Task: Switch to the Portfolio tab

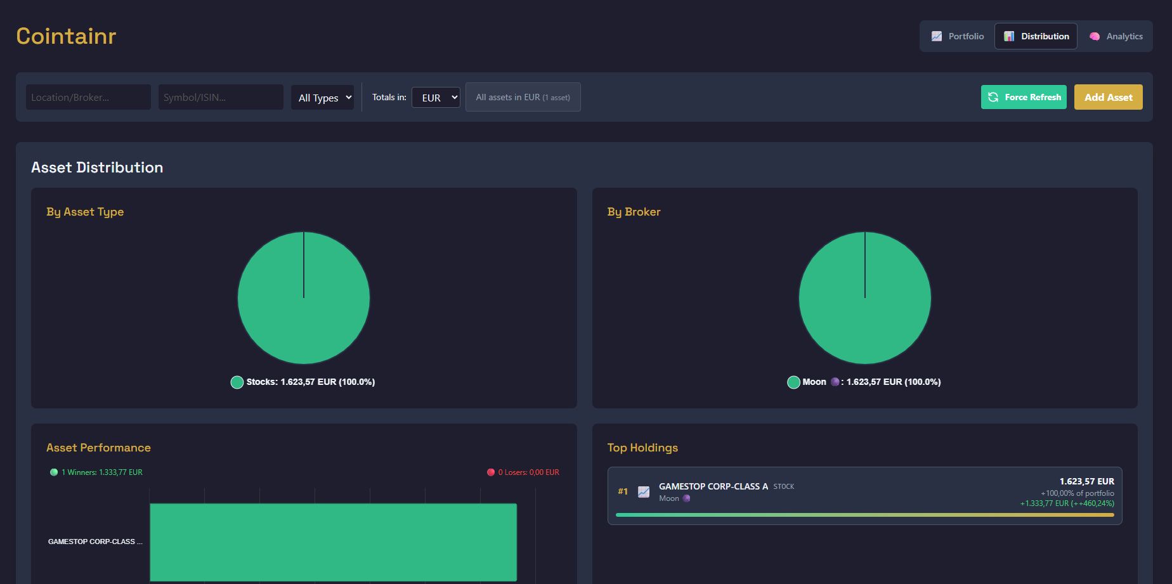Action: [958, 36]
